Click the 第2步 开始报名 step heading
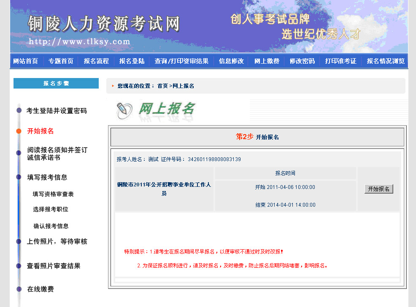Image resolution: width=416 pixels, height=307 pixels. click(257, 137)
